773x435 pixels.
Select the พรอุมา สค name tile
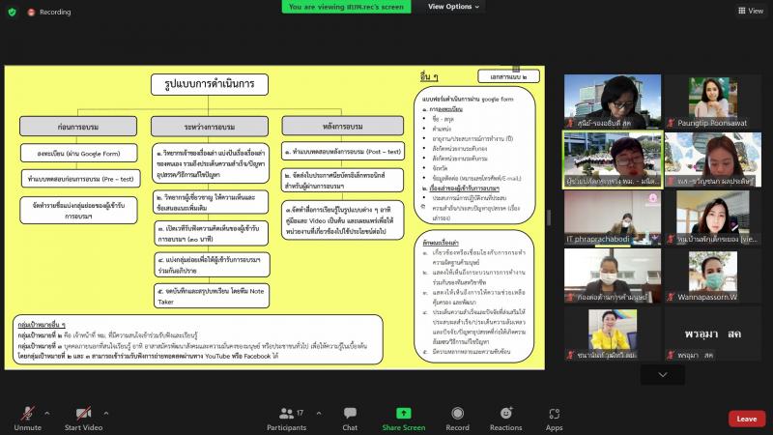point(712,333)
